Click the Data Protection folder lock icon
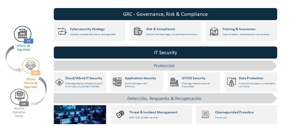 (231, 82)
